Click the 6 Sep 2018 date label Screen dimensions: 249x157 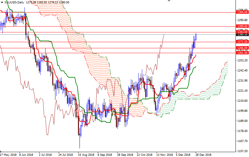[105, 155]
